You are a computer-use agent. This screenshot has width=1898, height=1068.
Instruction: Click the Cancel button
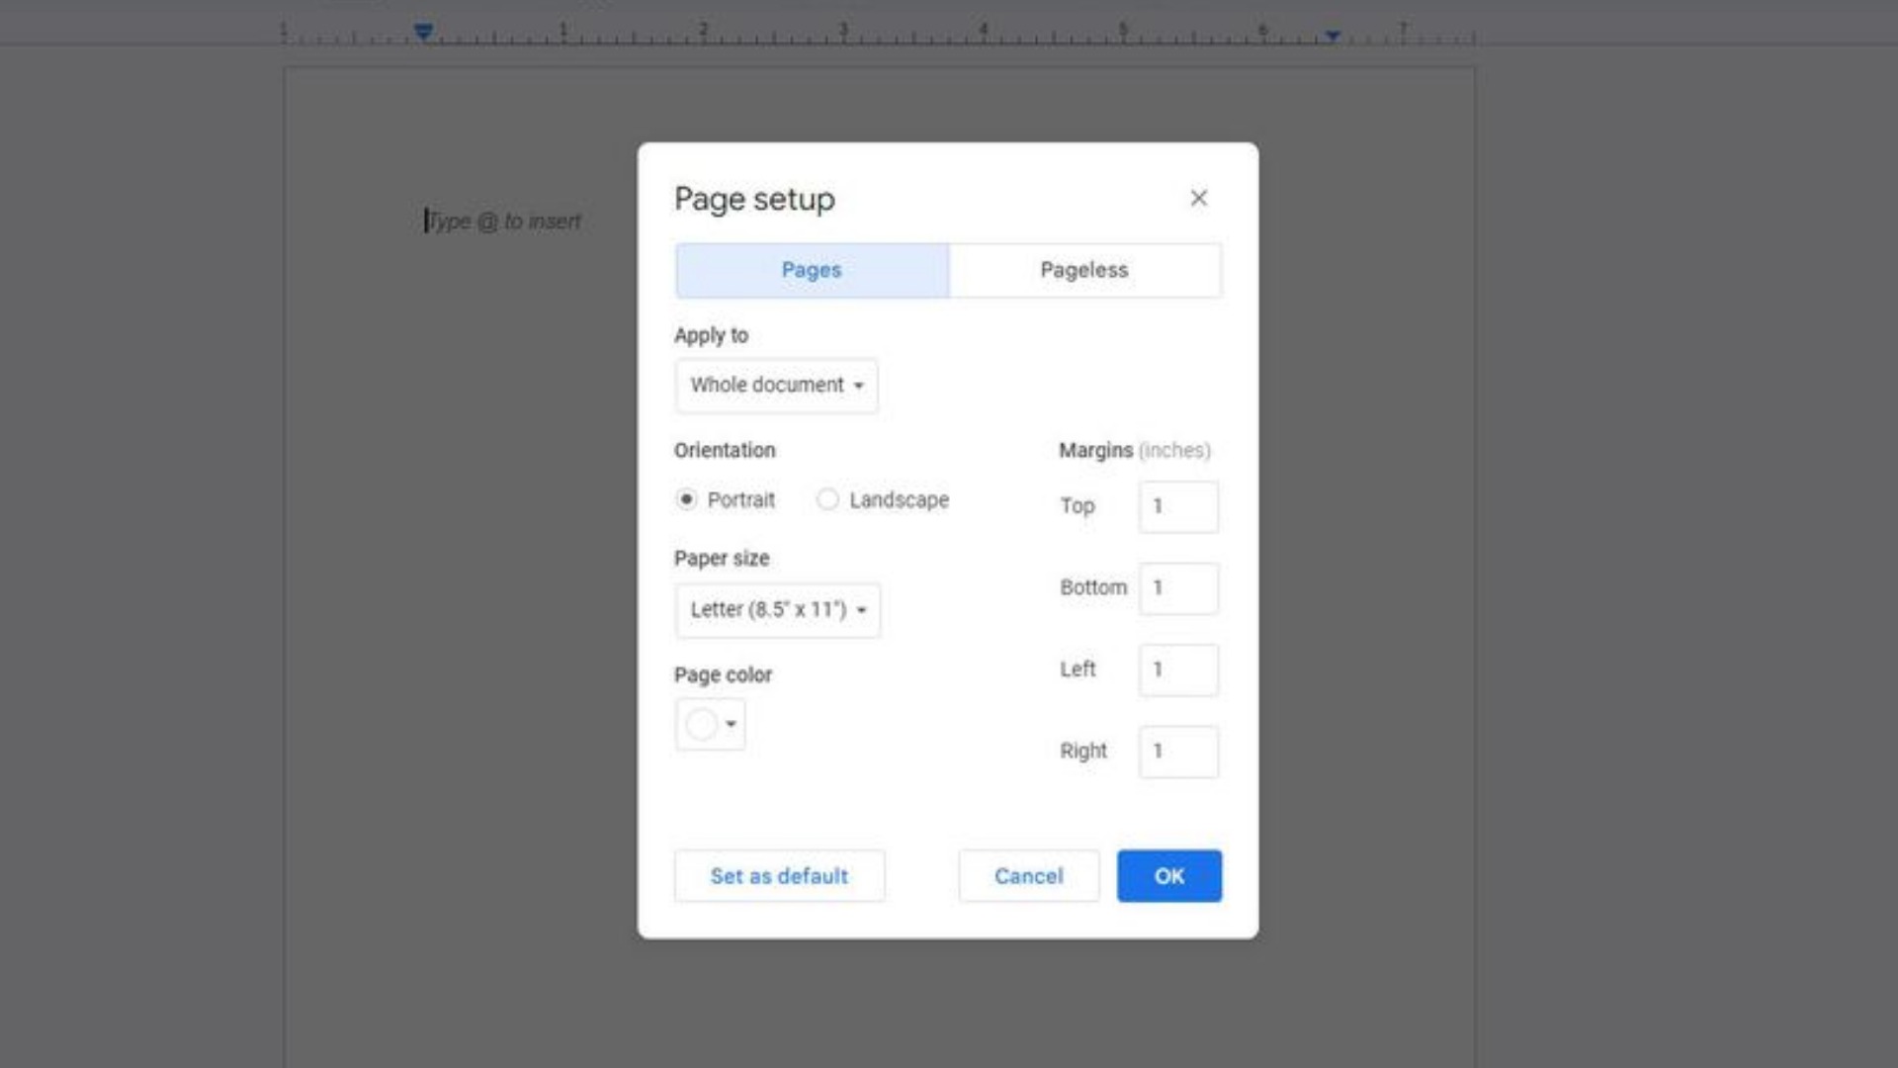(1028, 876)
